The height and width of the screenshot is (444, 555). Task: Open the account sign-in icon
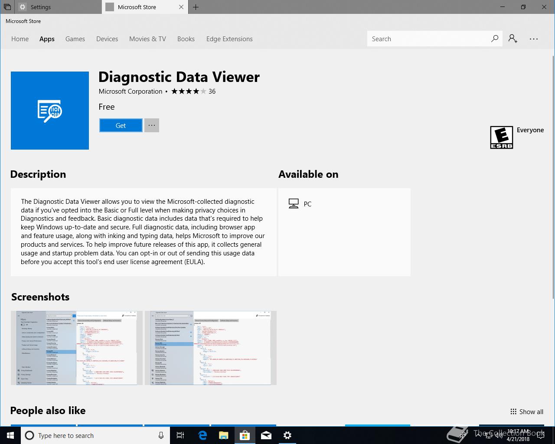point(513,39)
